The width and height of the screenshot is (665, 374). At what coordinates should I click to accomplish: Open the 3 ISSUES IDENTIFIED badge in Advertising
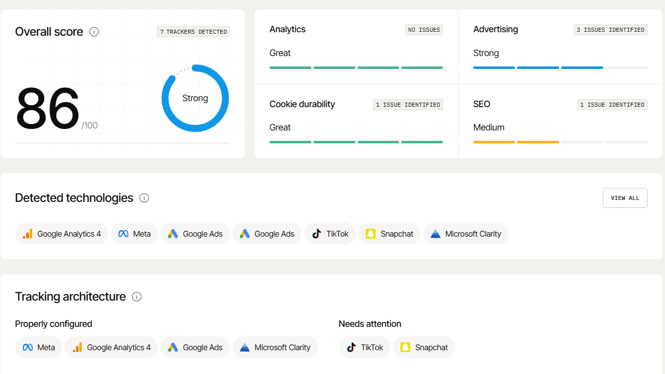pos(610,30)
